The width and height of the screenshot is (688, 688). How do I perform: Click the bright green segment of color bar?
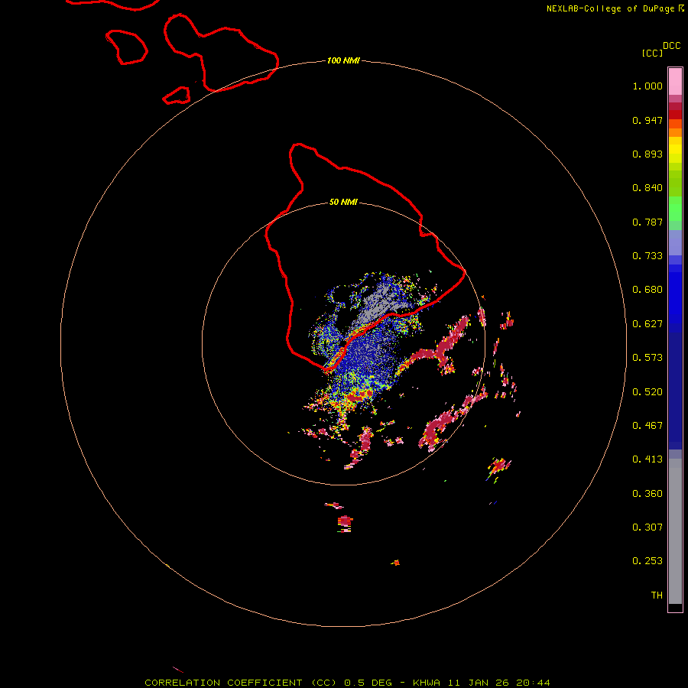coord(675,209)
